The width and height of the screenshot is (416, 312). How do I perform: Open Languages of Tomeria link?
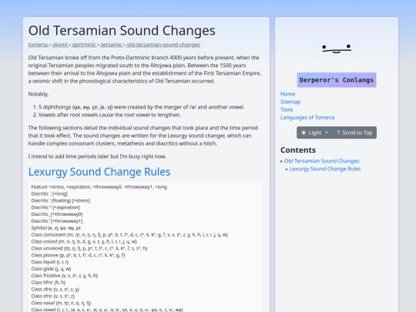[307, 117]
